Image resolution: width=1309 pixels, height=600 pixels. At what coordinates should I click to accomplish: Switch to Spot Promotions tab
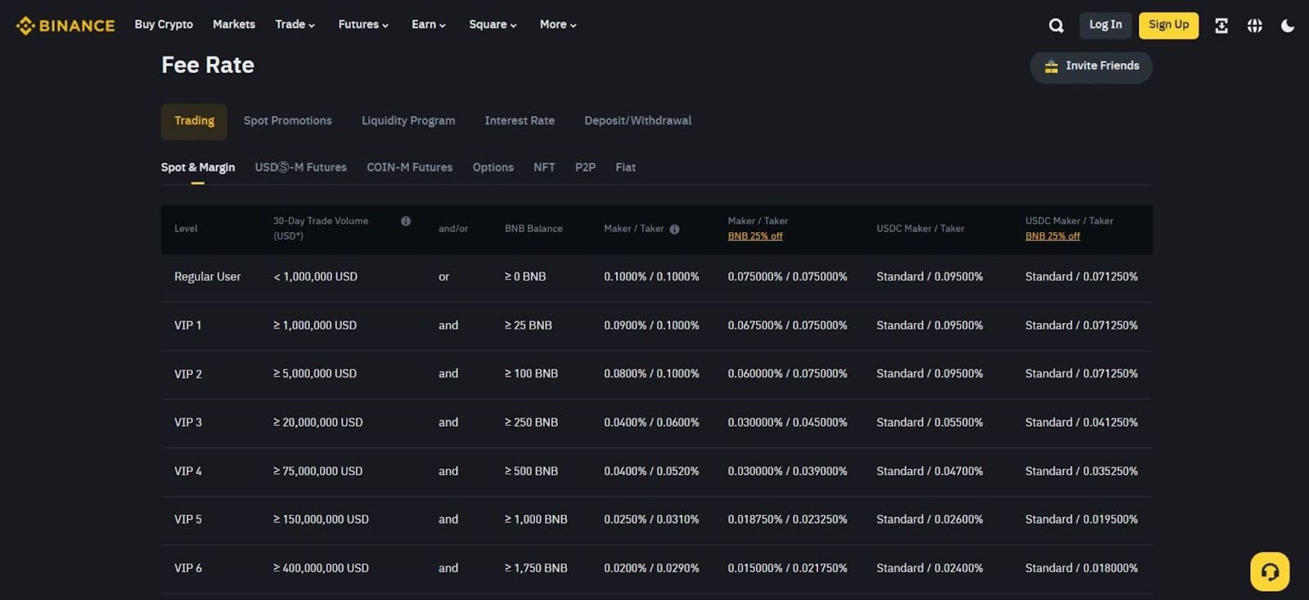[x=288, y=121]
